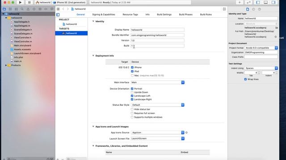Toggle Portrait orientation checkbox

(x=132, y=89)
